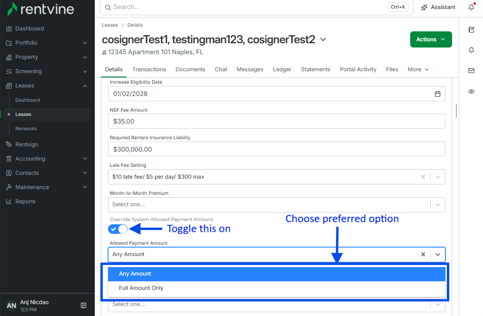Click the Contacts icon in sidebar
This screenshot has width=483, height=316.
coord(9,173)
